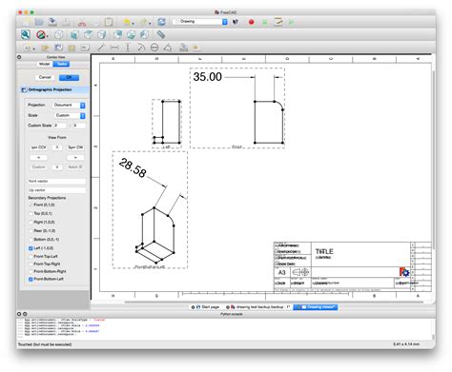Click the Cancel button
The image size is (452, 372).
(x=45, y=77)
